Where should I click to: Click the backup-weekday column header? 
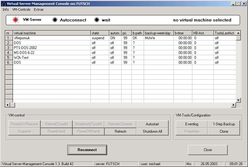(158, 33)
